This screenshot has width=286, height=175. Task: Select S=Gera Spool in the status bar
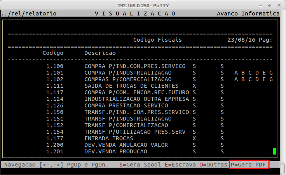click(138, 165)
